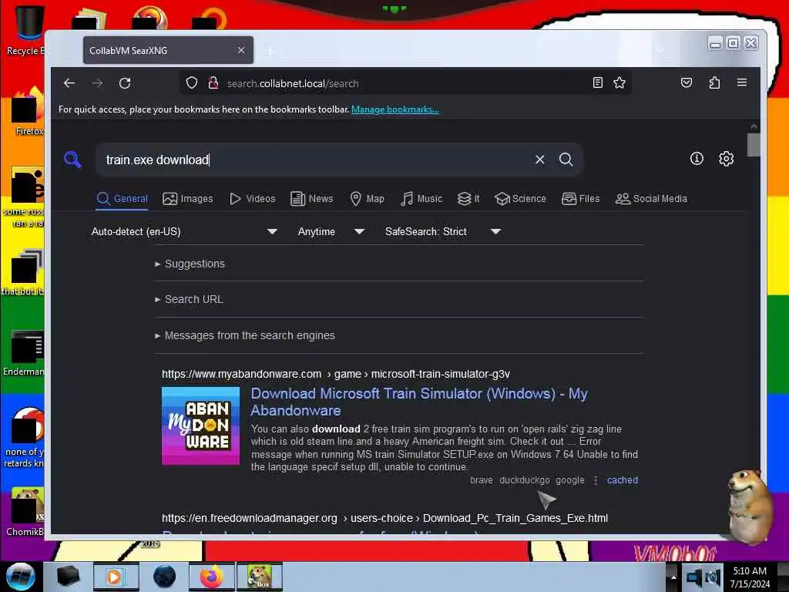Open the SafeSearch Strict dropdown

[442, 231]
